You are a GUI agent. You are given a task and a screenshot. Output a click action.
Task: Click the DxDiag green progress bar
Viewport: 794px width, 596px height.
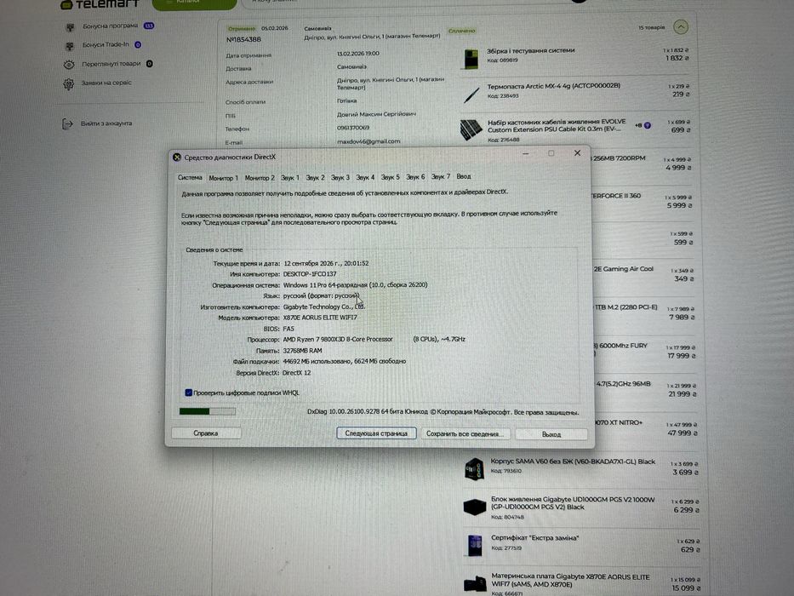pyautogui.click(x=207, y=411)
